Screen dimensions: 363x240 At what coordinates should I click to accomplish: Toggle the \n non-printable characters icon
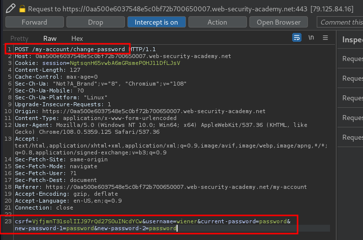[x=311, y=37]
